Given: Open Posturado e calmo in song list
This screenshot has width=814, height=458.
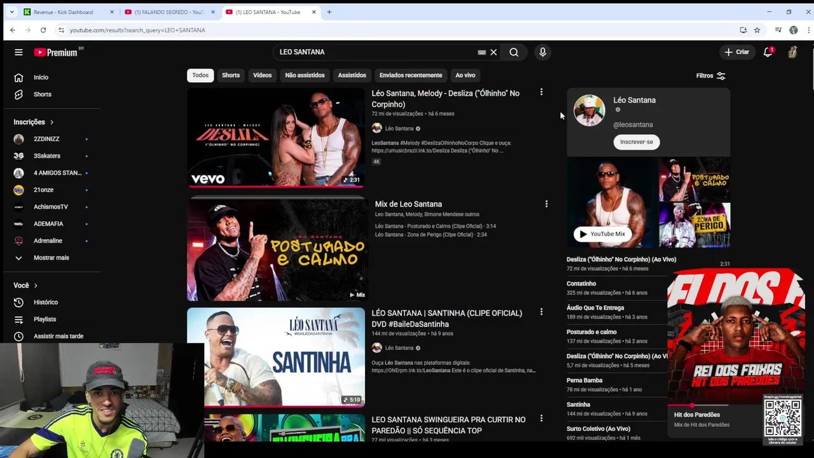Looking at the screenshot, I should coord(591,332).
